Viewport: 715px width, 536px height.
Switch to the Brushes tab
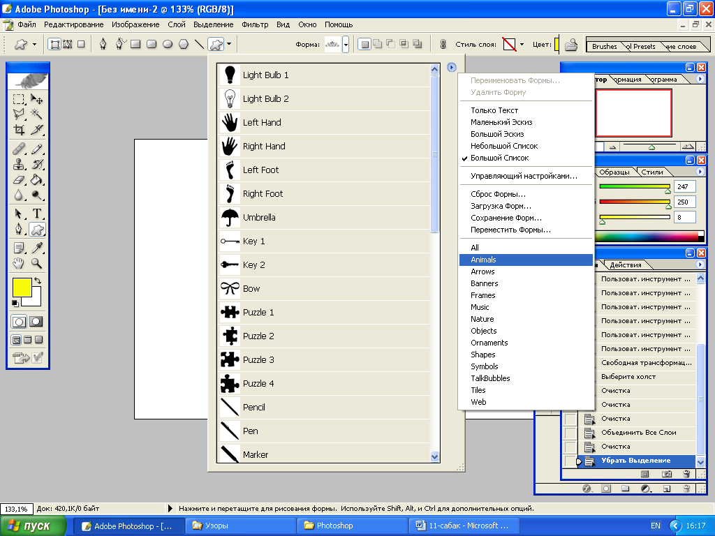[x=604, y=47]
